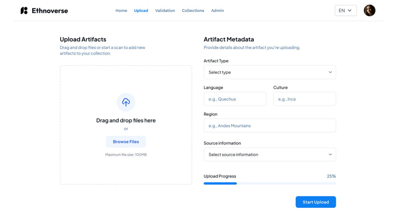398x224 pixels.
Task: Click the EN language chevron icon
Action: click(x=349, y=10)
